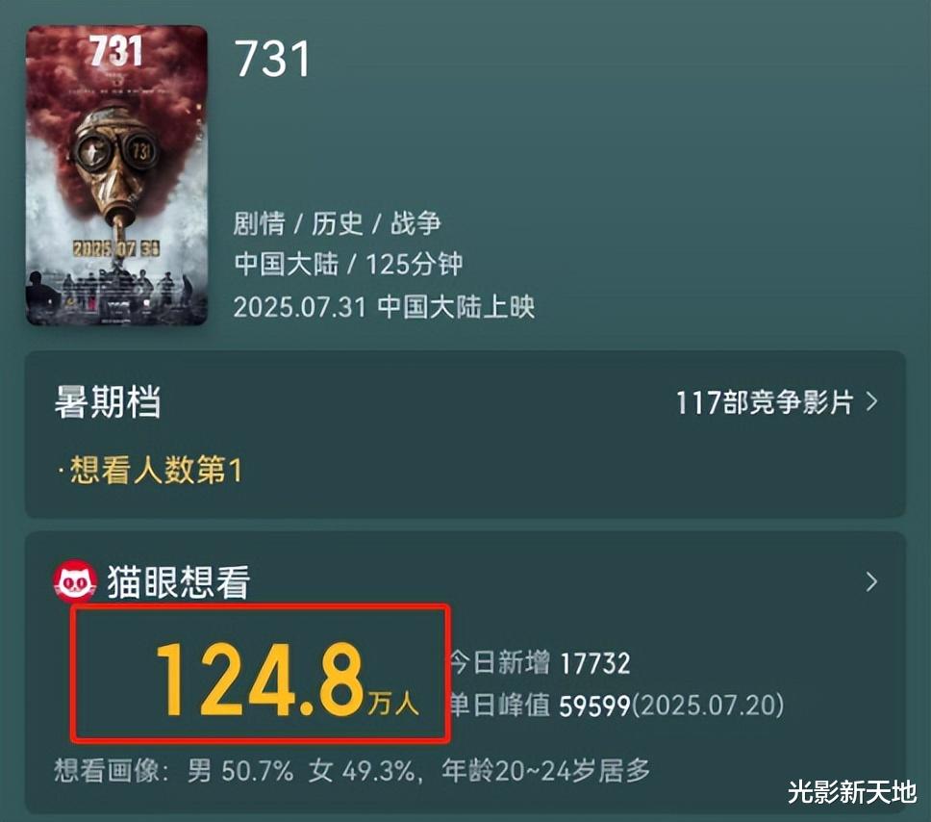Image resolution: width=931 pixels, height=822 pixels.
Task: Click the 2025.07.31 中国大陆上映 release date
Action: (384, 307)
